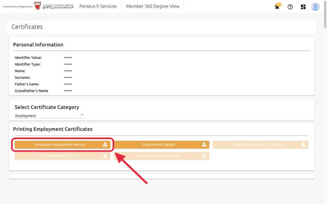327x204 pixels.
Task: Click download icon on Optional Insurance Certificate
Action: click(x=303, y=144)
